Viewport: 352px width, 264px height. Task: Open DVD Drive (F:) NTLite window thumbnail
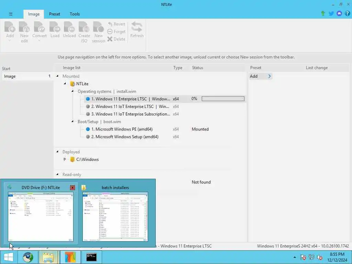[41, 217]
